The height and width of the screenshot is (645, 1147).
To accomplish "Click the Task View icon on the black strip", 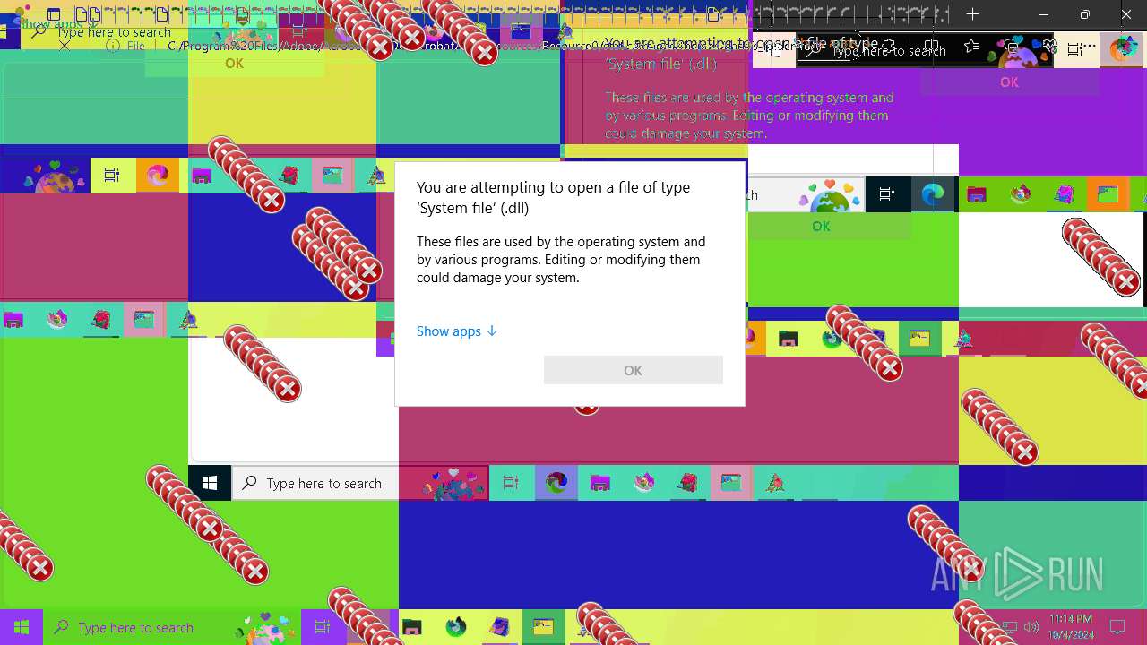I will tap(887, 194).
